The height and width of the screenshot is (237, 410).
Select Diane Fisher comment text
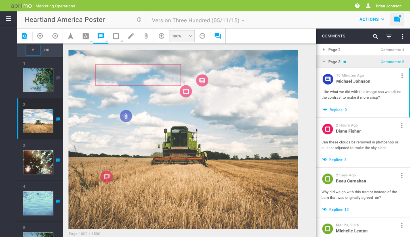(360, 145)
